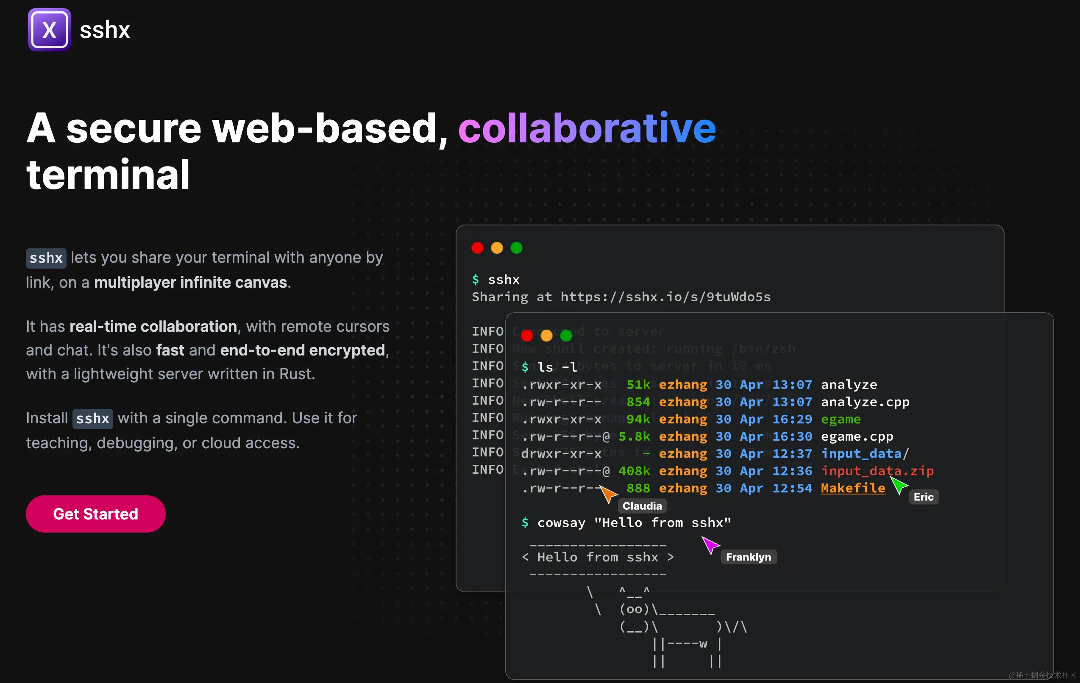
Task: Click Claudia's orange cursor arrow
Action: point(608,493)
